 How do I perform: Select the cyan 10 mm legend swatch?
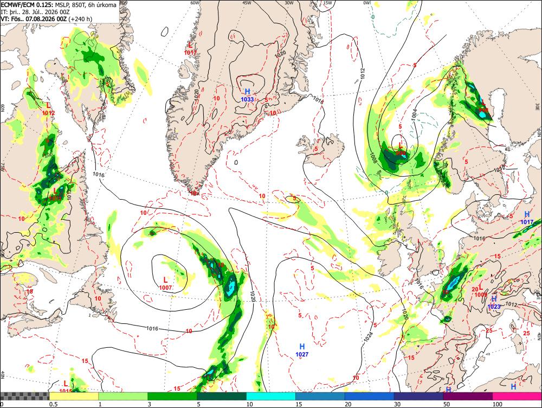point(270,396)
